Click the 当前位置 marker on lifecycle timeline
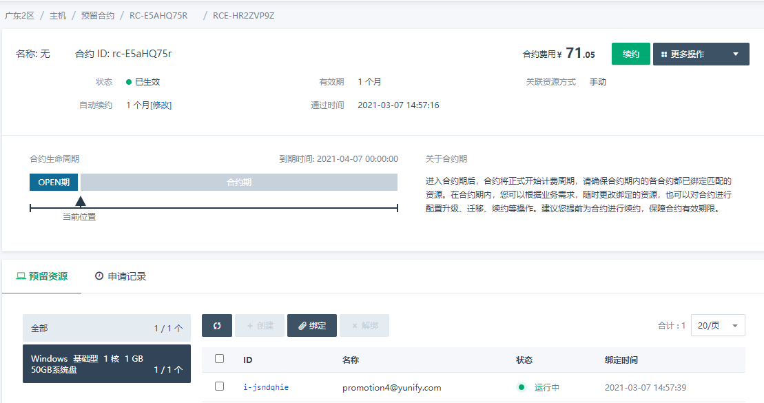Image resolution: width=764 pixels, height=403 pixels. [81, 200]
